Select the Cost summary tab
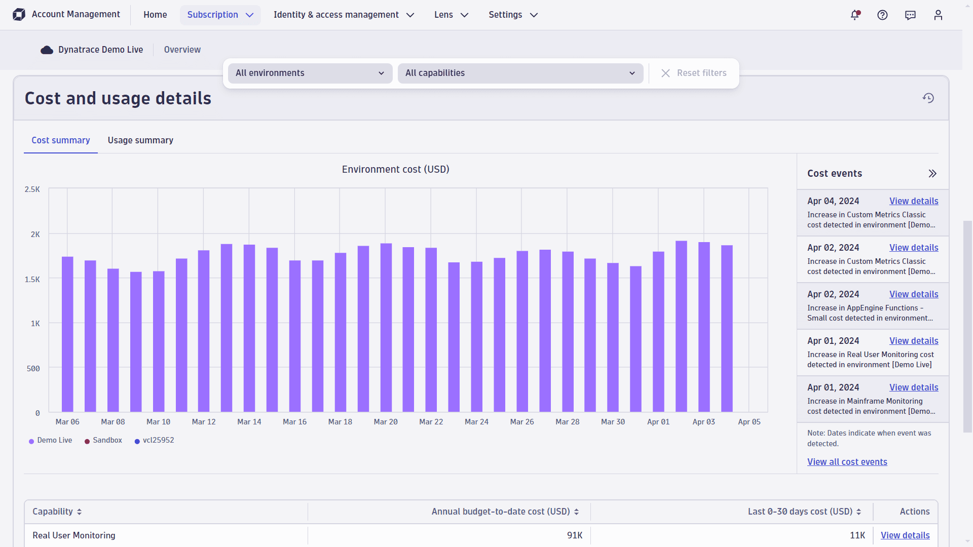The width and height of the screenshot is (973, 547). 61,140
